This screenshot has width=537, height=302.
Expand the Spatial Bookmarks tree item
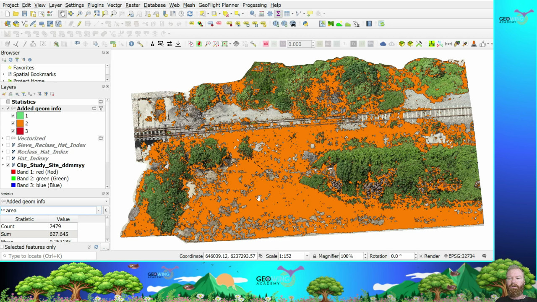(x=4, y=75)
